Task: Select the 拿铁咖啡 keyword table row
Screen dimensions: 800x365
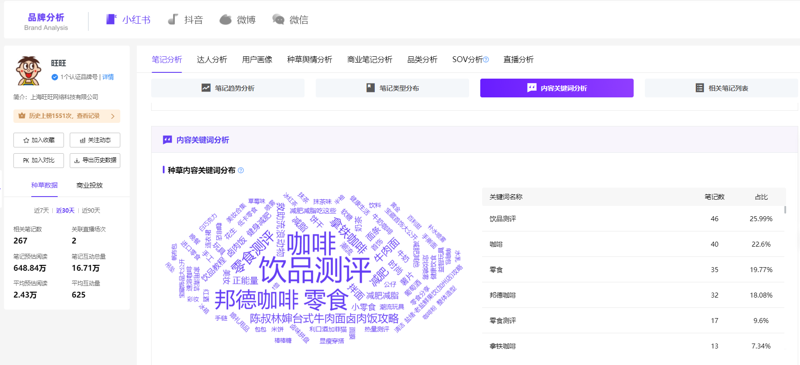Action: 633,346
